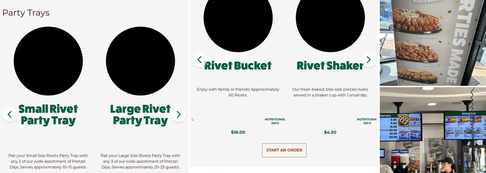Open the Small Rivet Party Tray image

(48, 61)
